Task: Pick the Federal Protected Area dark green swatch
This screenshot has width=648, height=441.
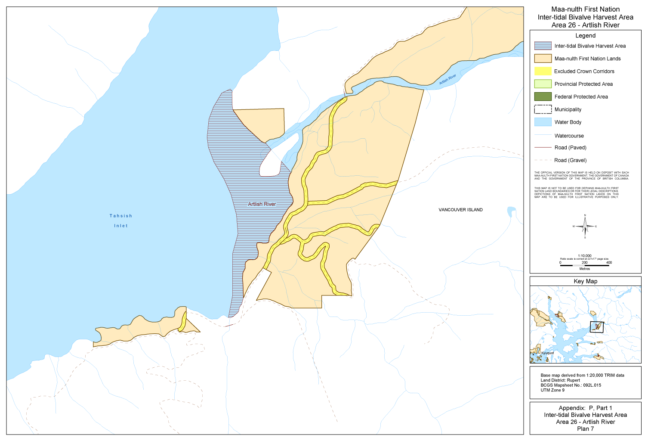Action: point(543,96)
